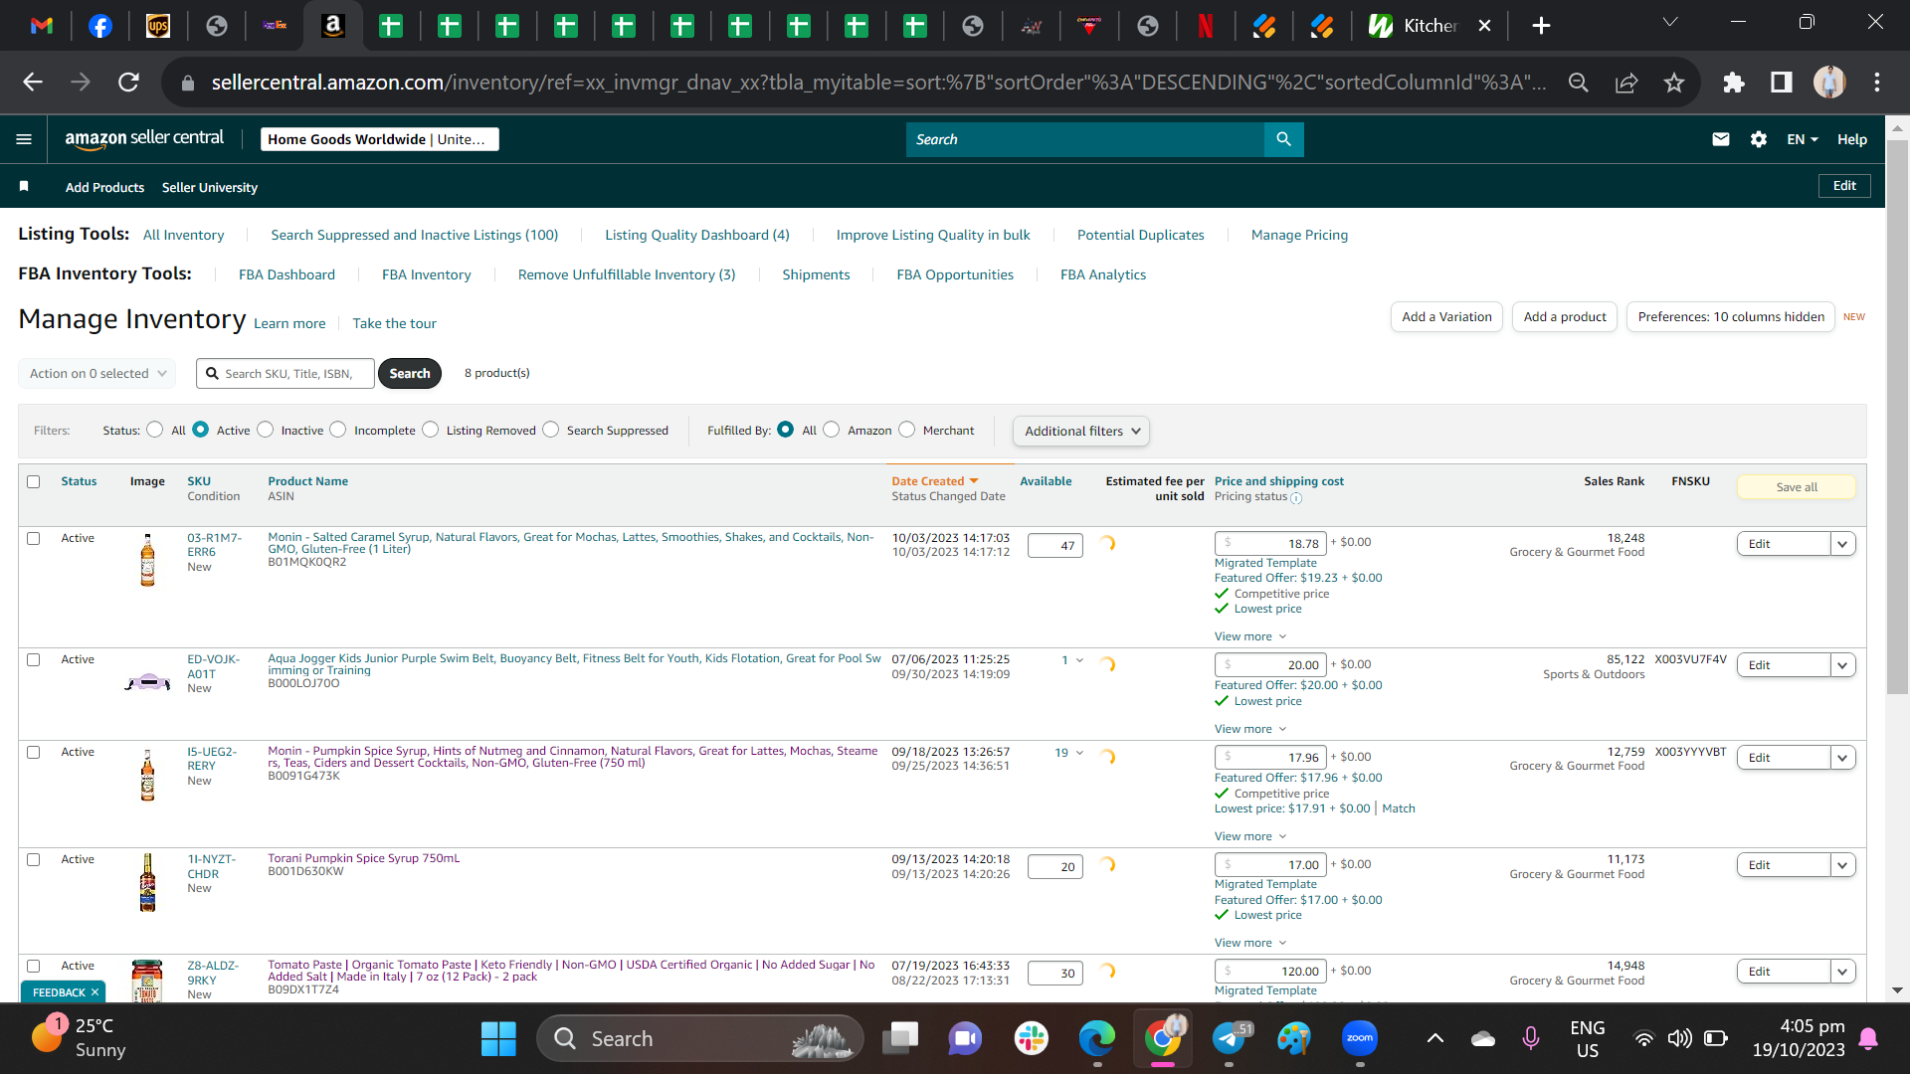Open Slack from the taskbar

tap(1032, 1039)
